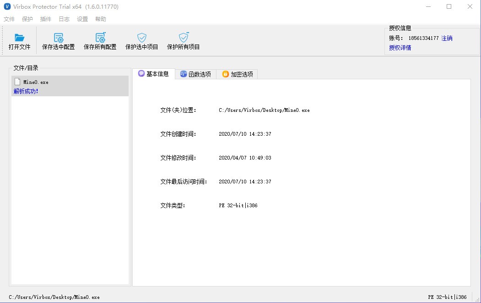Click the 注销 logout link

click(x=448, y=38)
